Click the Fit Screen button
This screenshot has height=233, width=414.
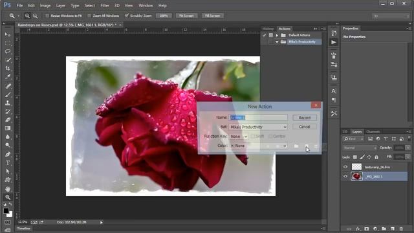pyautogui.click(x=186, y=16)
